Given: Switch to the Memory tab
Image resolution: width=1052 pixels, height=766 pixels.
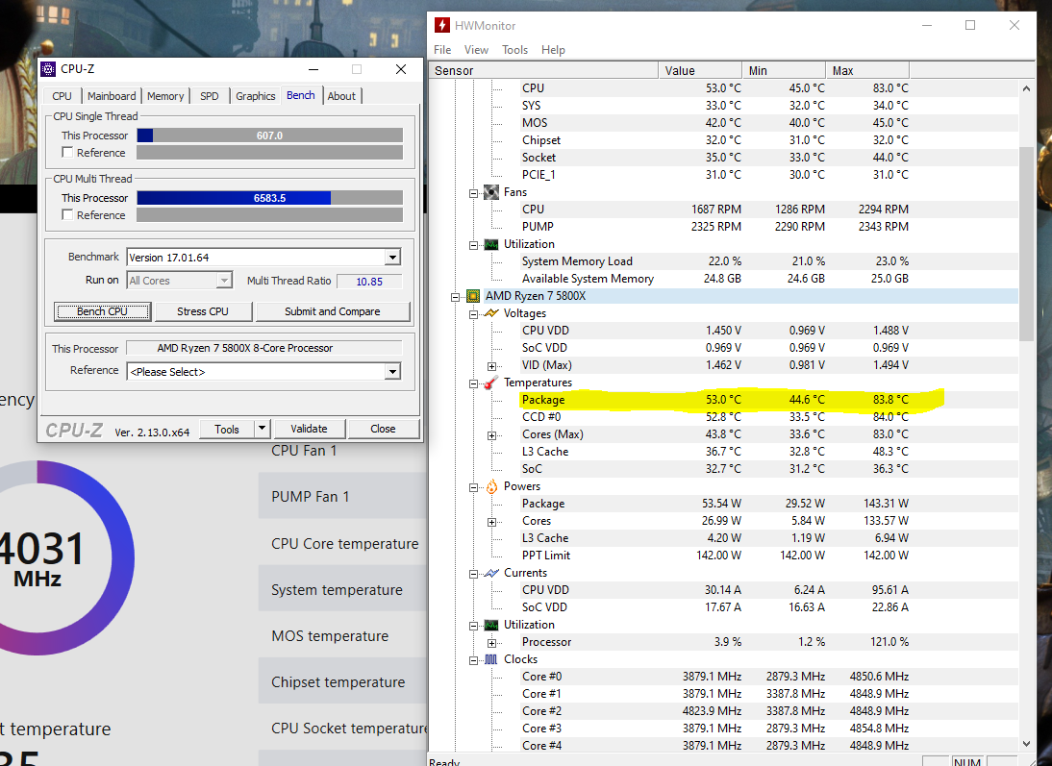Looking at the screenshot, I should (x=165, y=96).
